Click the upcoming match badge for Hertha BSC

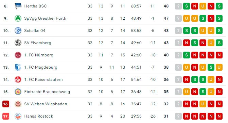tap(178, 6)
